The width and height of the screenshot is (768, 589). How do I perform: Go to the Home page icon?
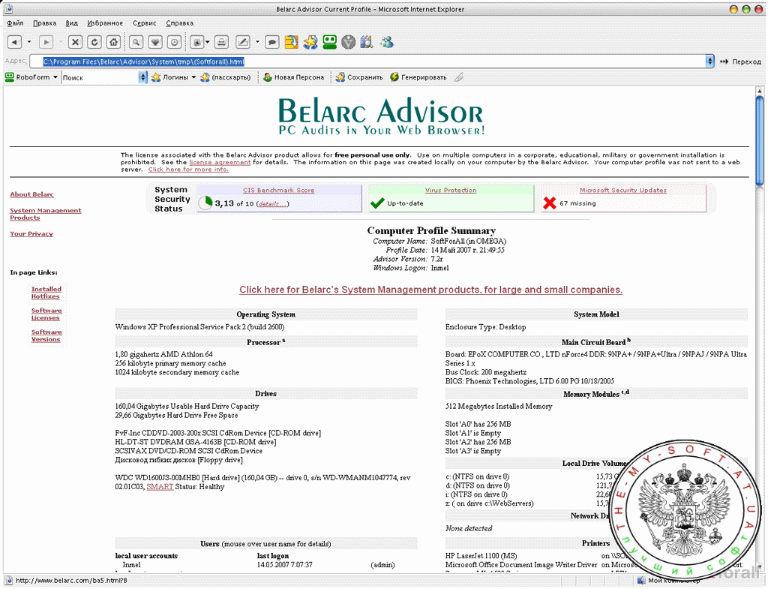pos(112,42)
